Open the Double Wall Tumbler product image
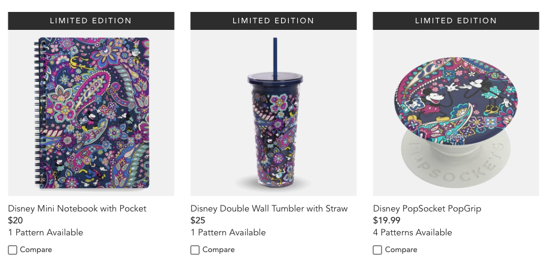 pos(273,113)
